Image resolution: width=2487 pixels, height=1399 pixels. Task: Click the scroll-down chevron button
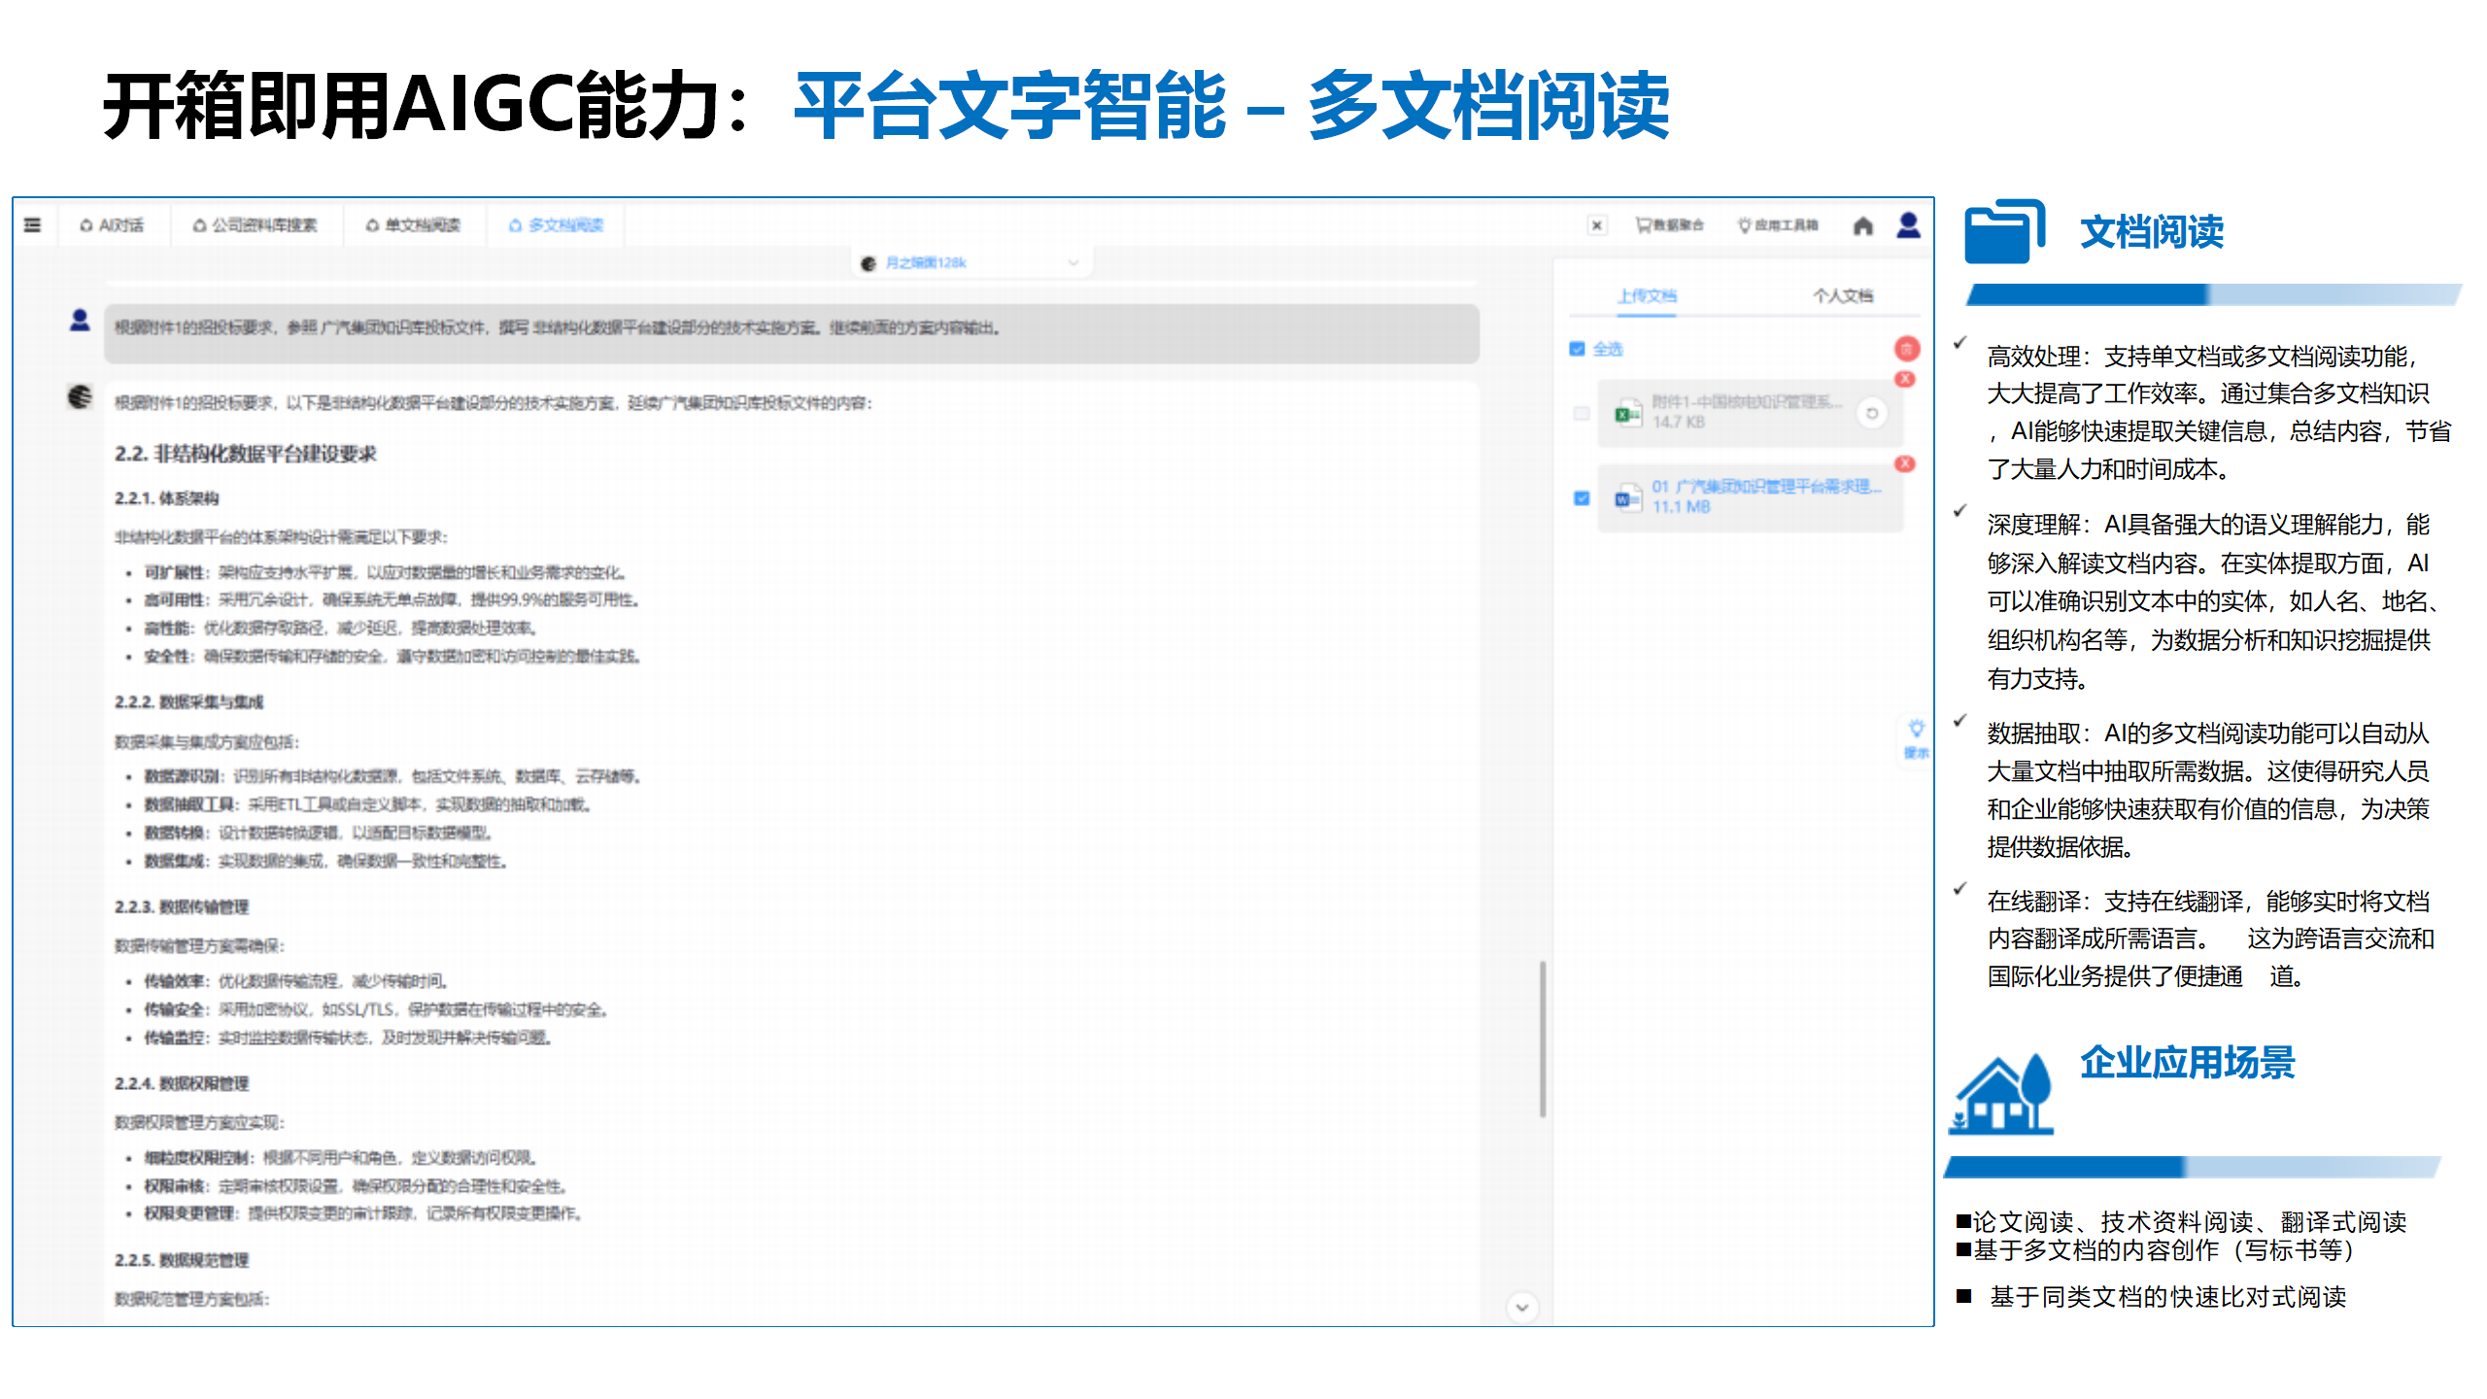[1522, 1308]
